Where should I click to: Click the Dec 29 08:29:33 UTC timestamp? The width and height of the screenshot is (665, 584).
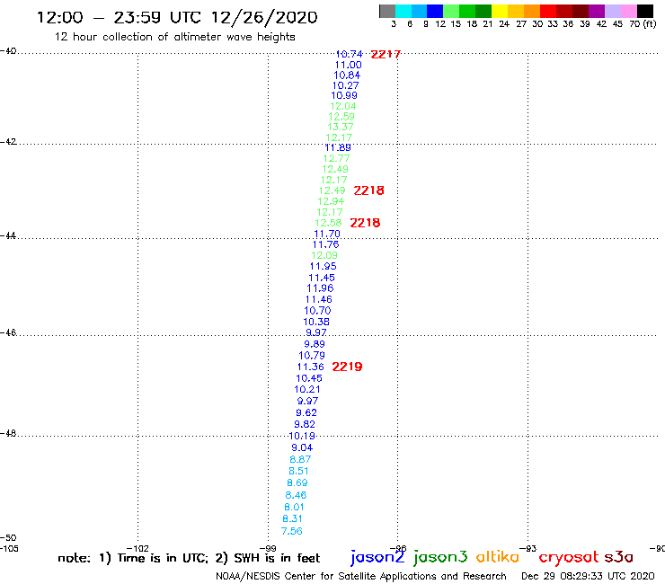[x=588, y=576]
